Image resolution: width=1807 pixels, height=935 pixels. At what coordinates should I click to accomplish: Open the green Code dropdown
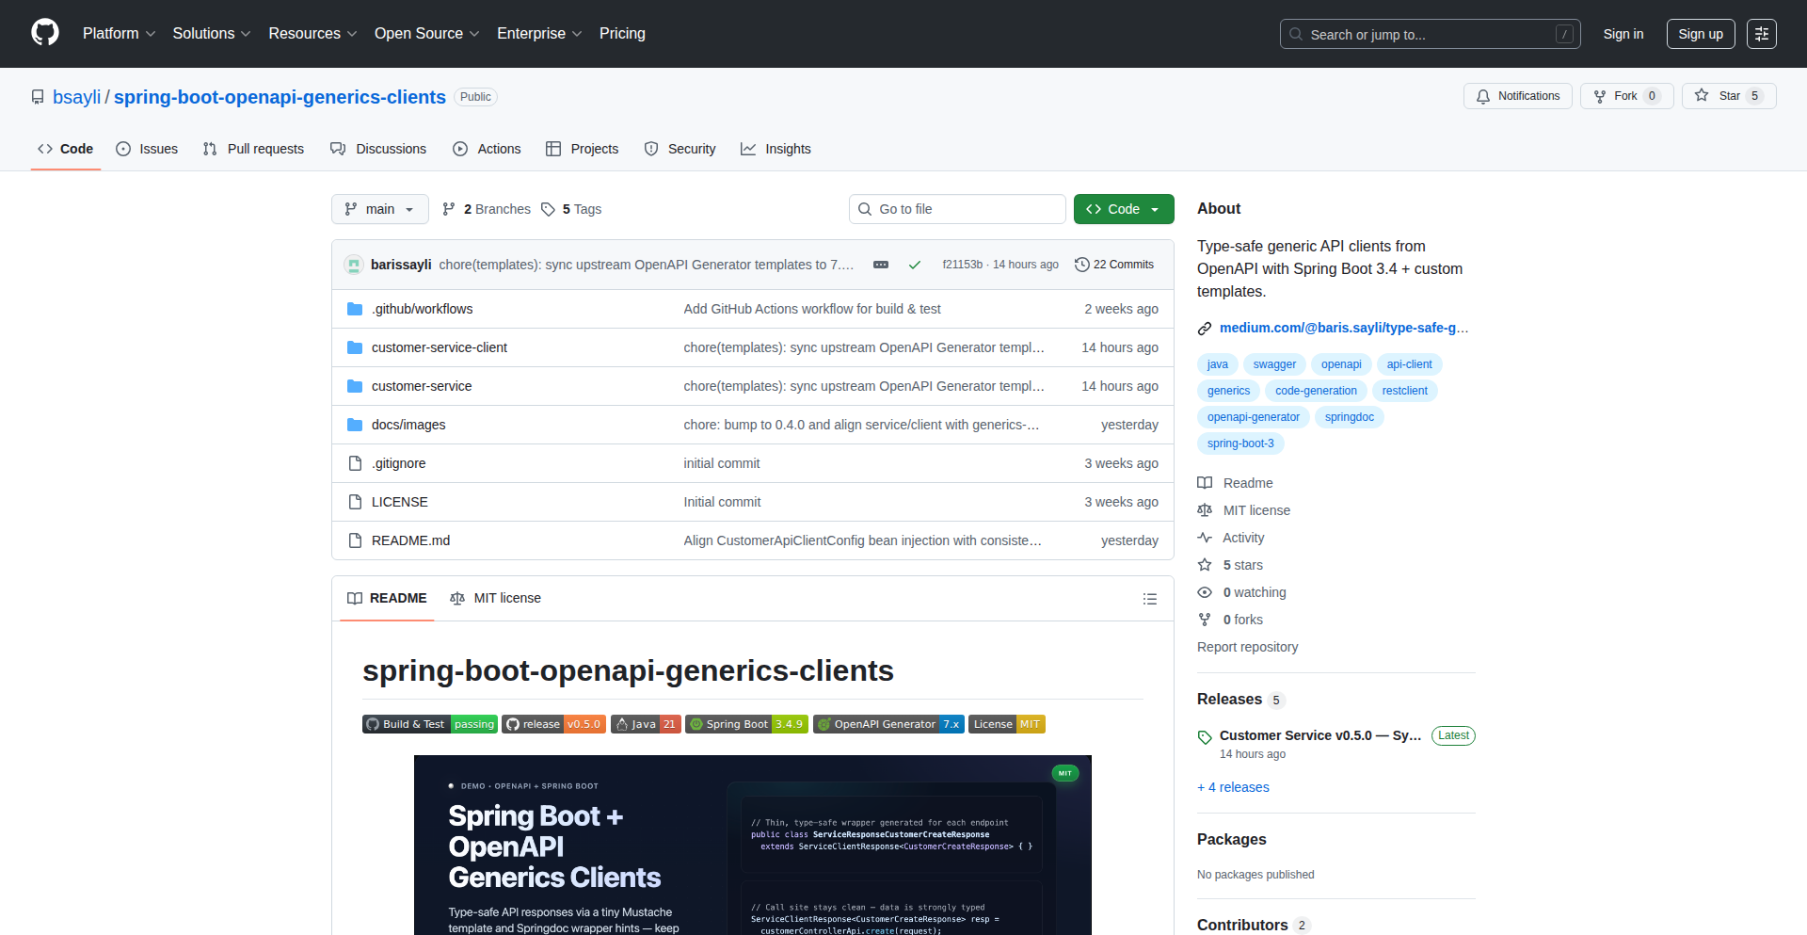[x=1124, y=209]
